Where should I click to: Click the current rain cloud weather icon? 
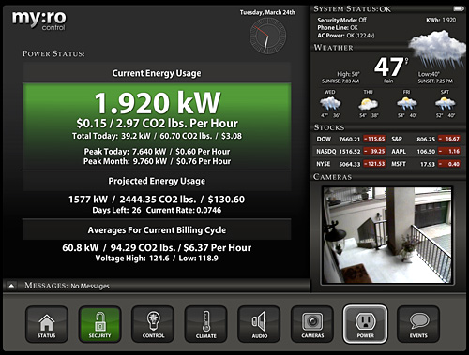438,48
